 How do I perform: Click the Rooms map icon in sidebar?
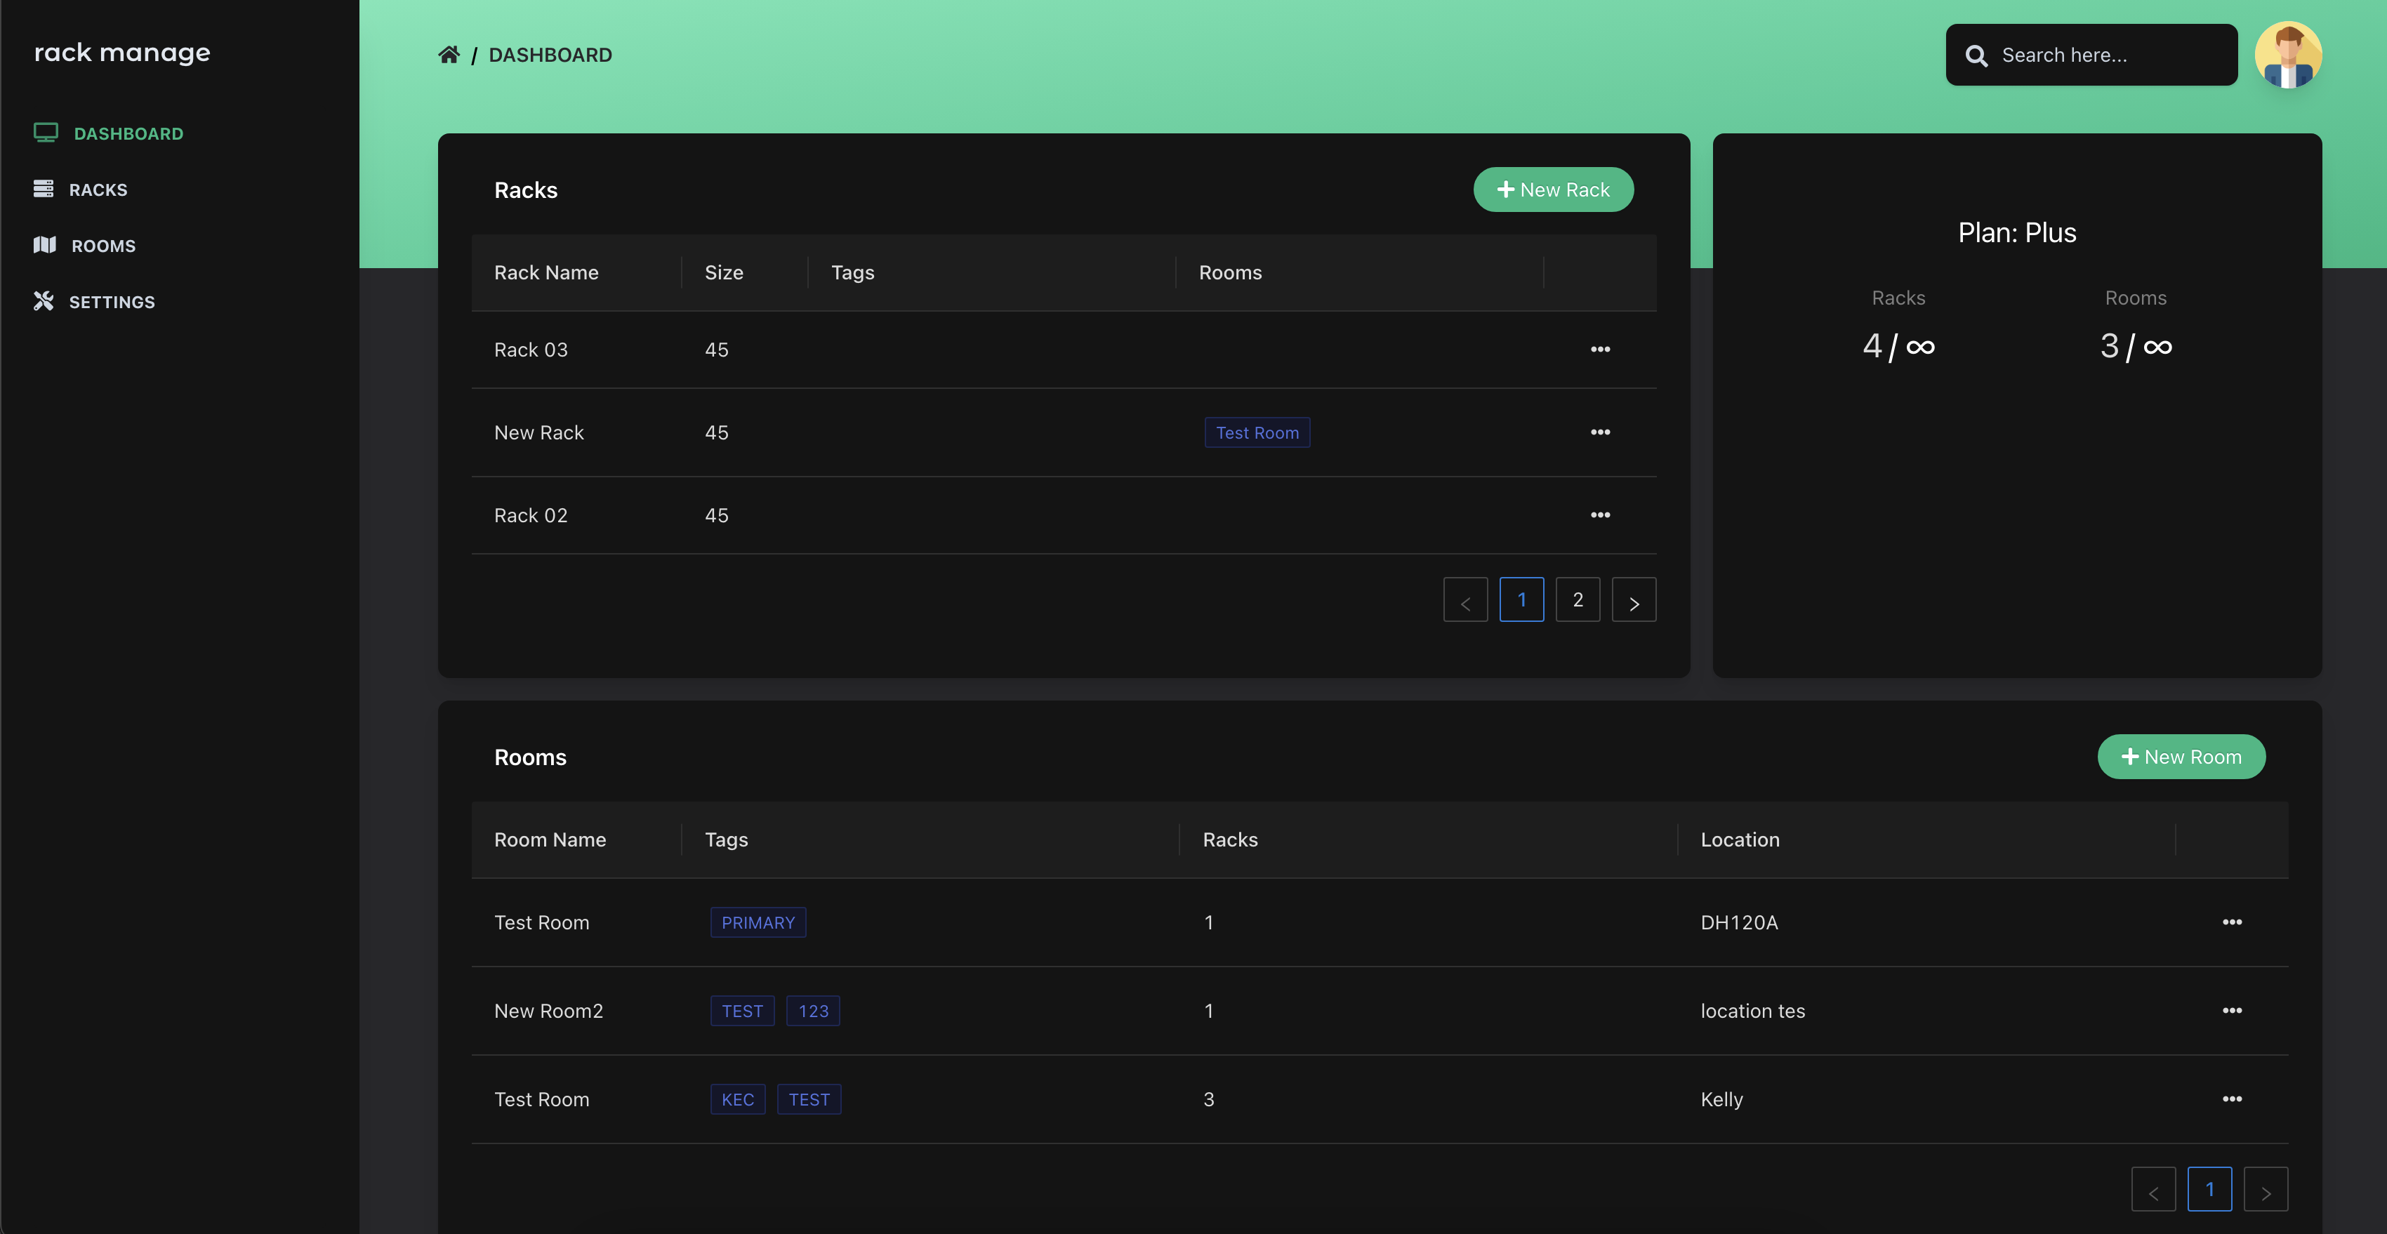(x=44, y=244)
